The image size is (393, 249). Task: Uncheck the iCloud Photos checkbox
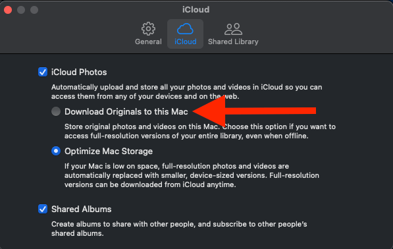click(43, 72)
